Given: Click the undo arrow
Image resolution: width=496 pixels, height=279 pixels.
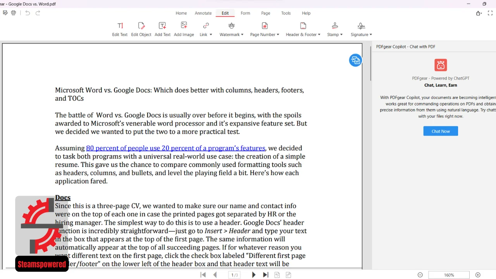Looking at the screenshot, I should [28, 13].
